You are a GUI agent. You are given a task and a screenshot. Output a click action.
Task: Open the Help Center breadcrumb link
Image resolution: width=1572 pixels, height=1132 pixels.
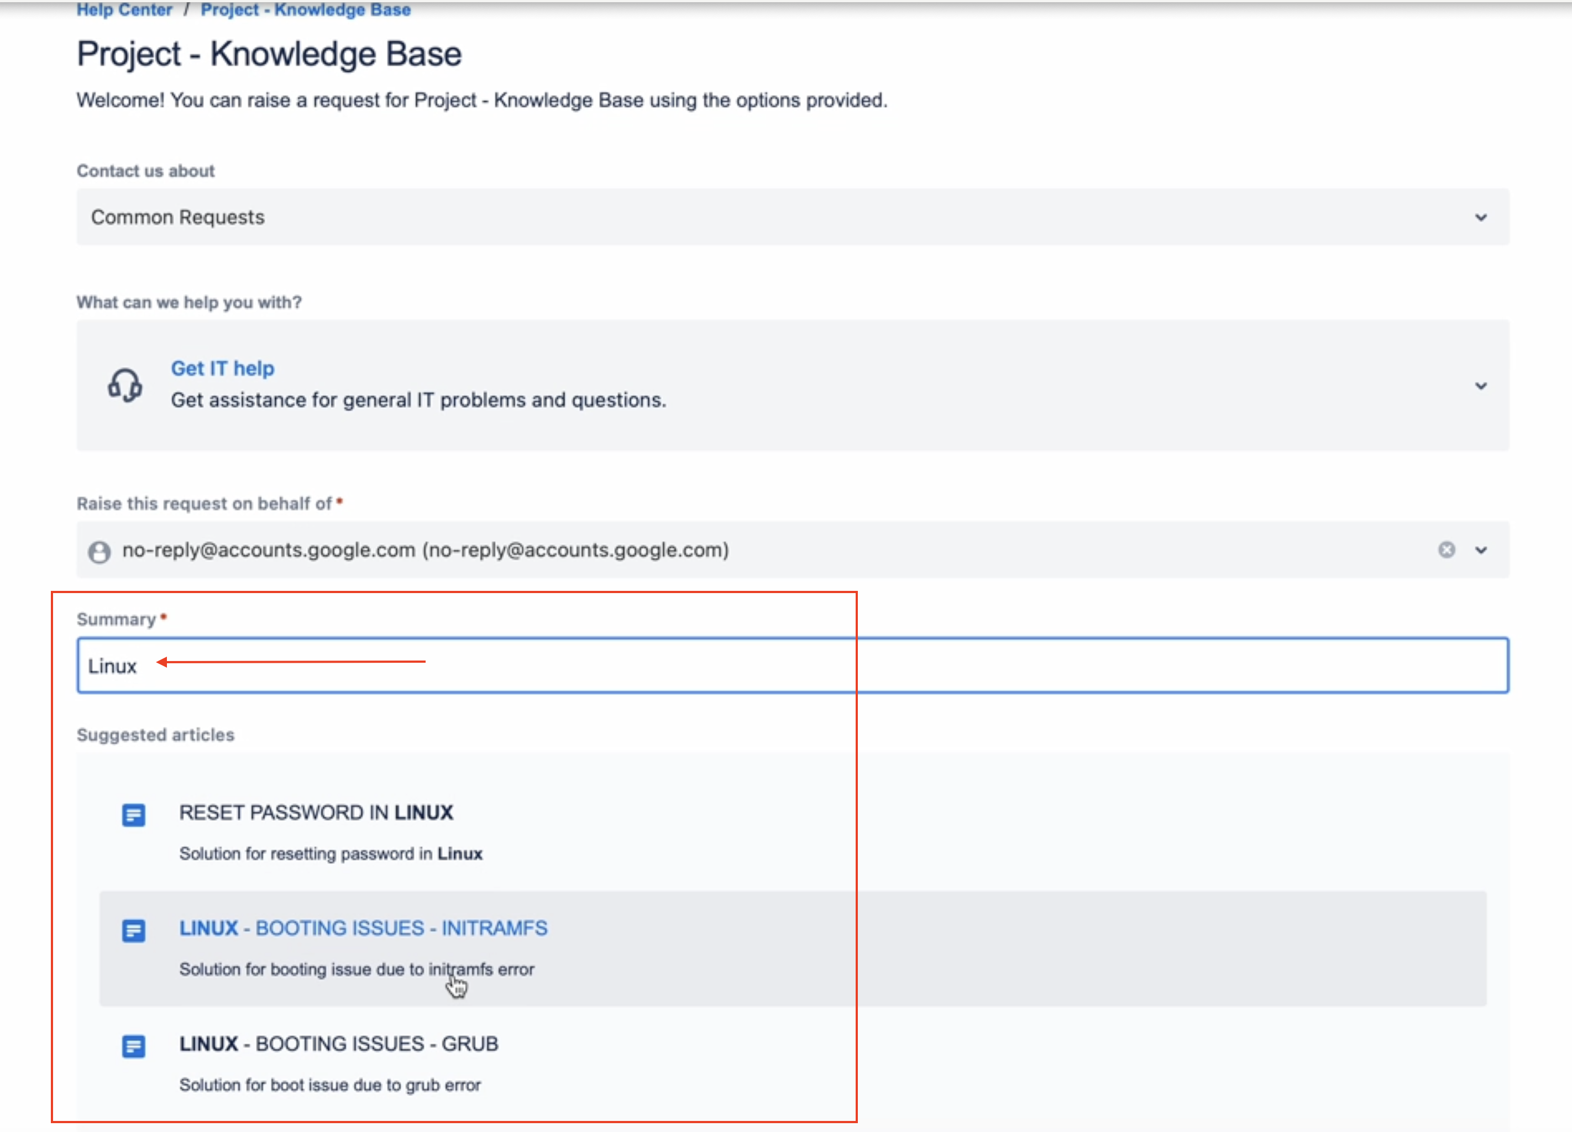[124, 10]
